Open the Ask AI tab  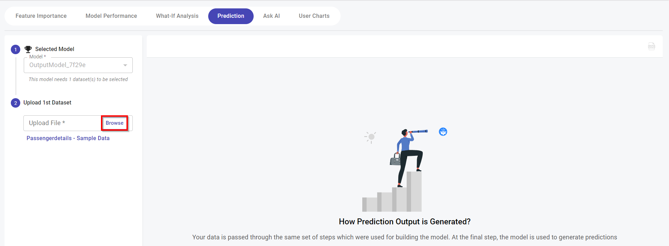[271, 16]
